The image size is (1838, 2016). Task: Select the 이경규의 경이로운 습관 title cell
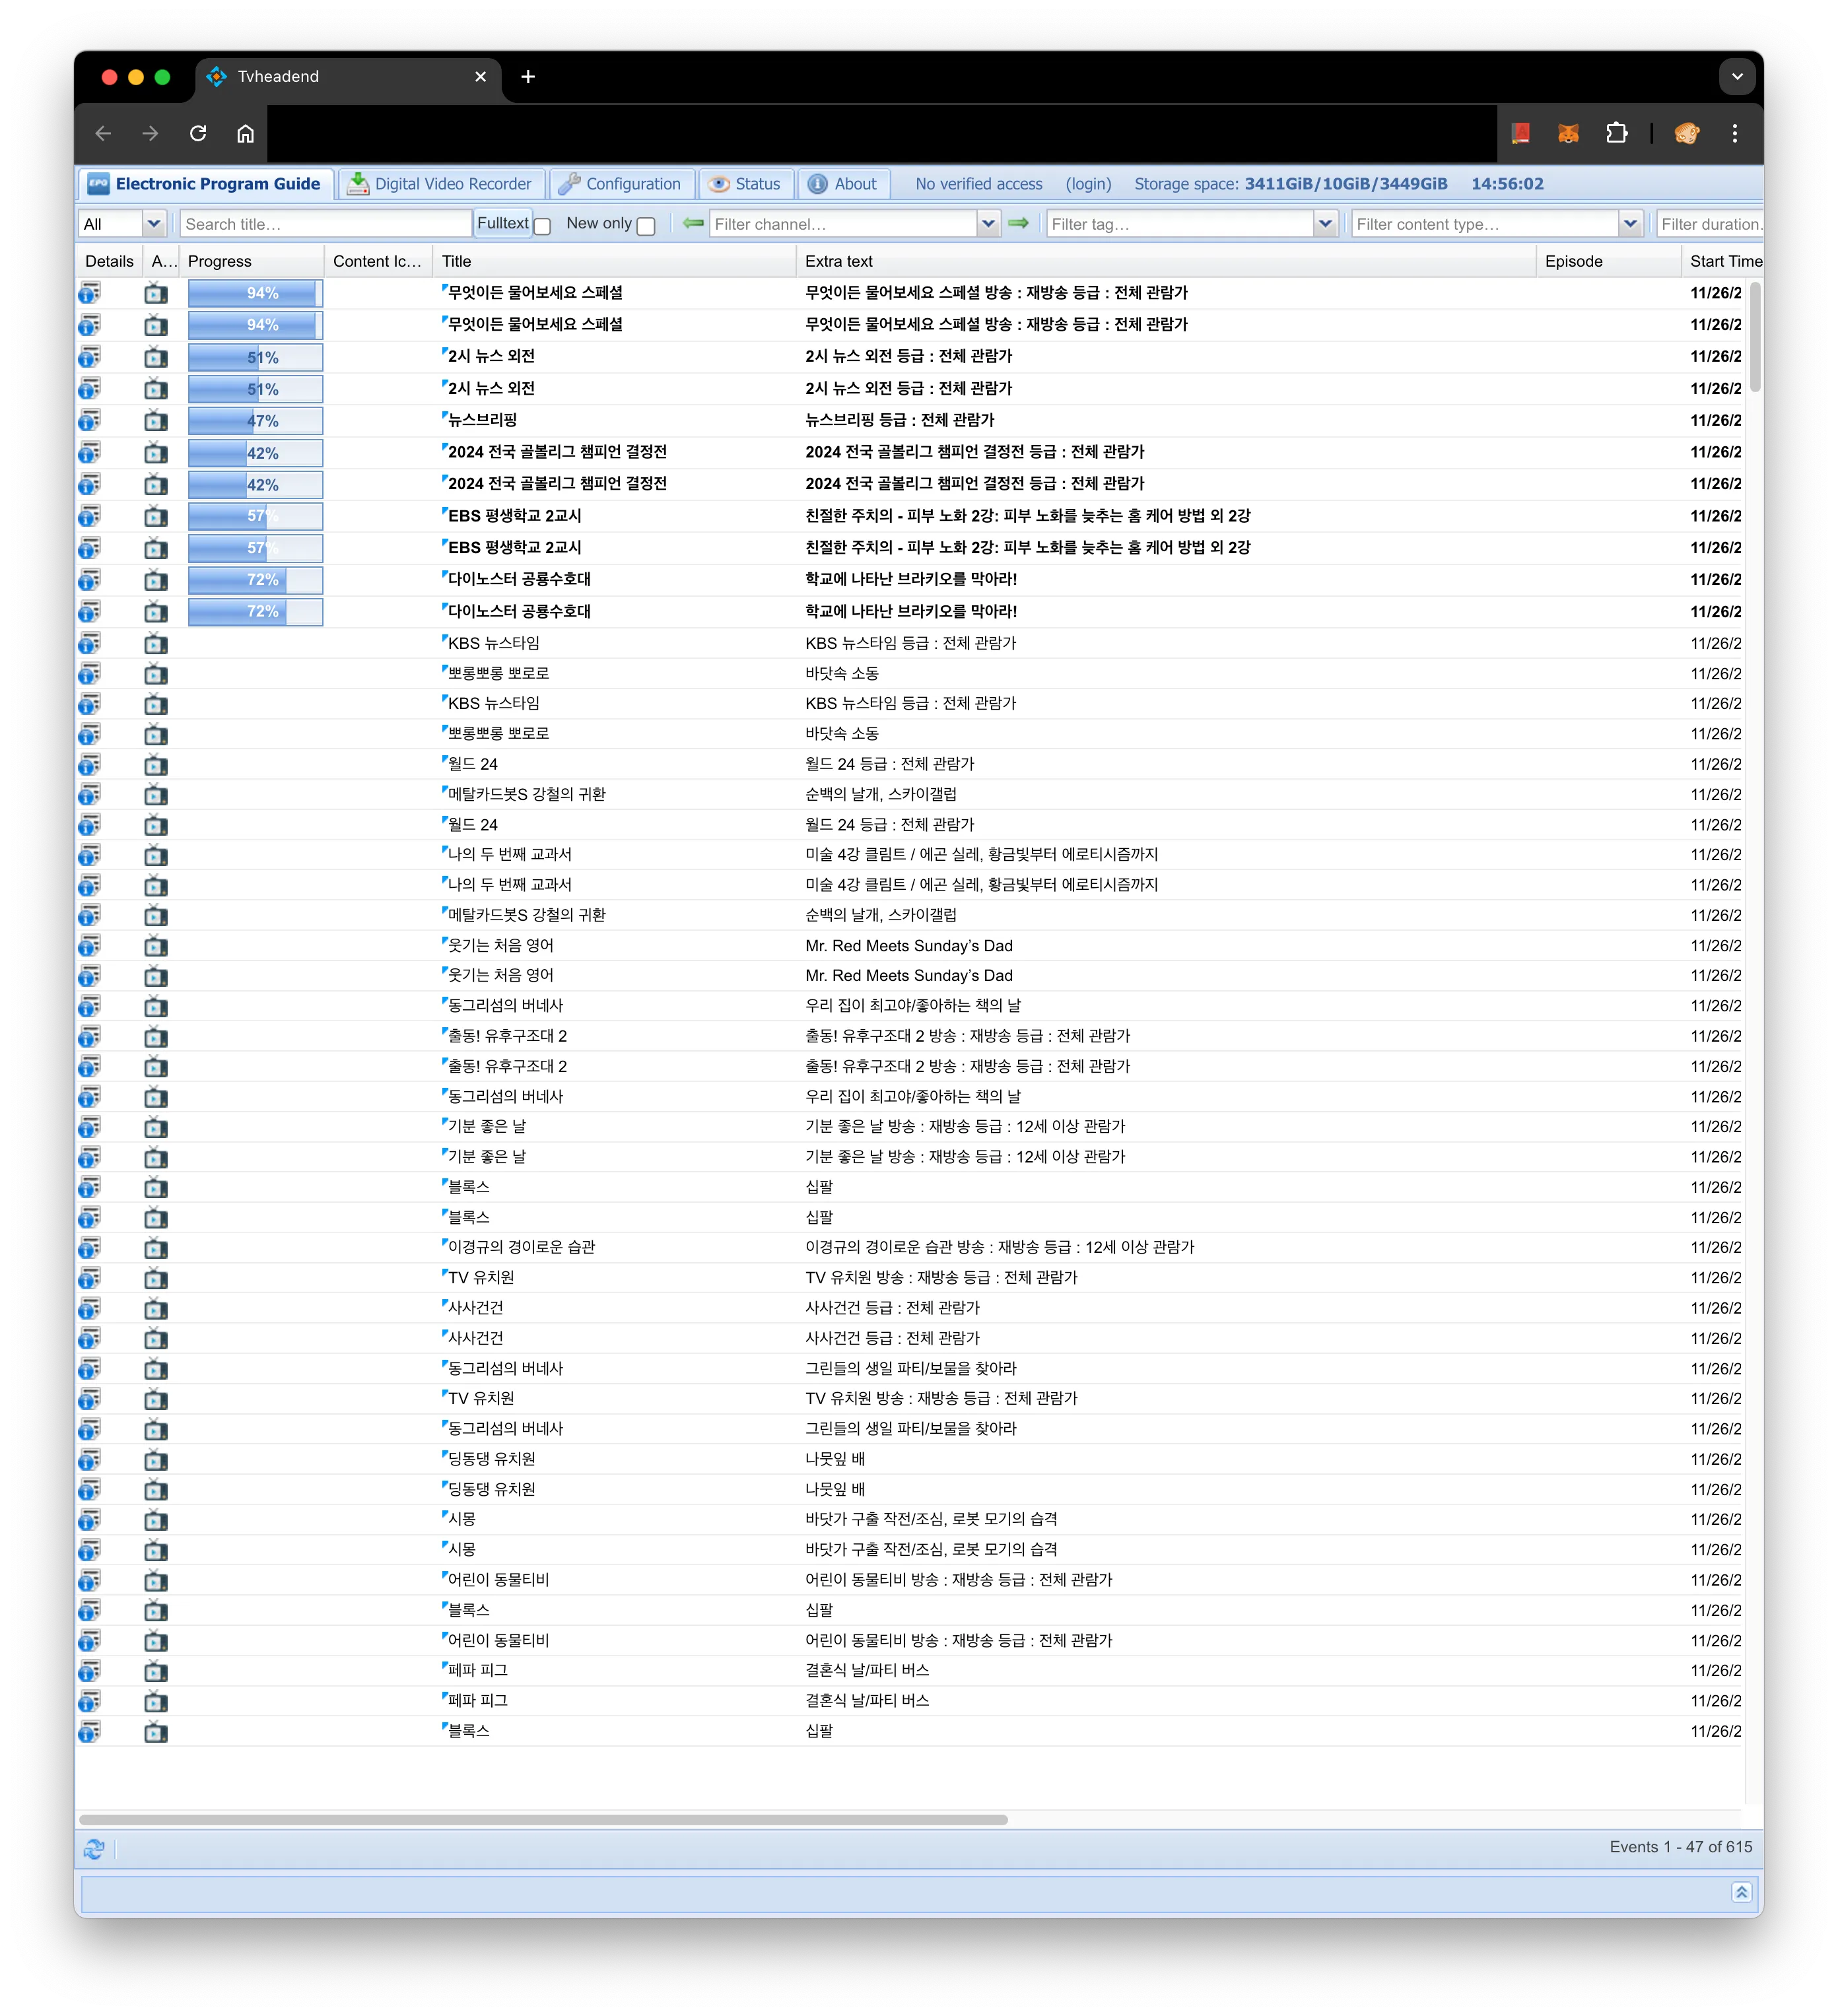614,1248
